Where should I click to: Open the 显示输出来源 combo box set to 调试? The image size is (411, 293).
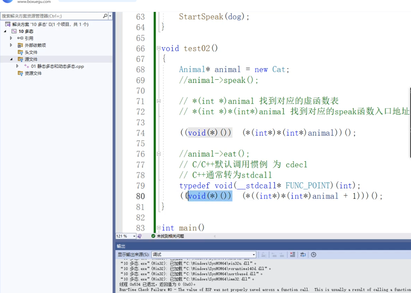click(204, 255)
